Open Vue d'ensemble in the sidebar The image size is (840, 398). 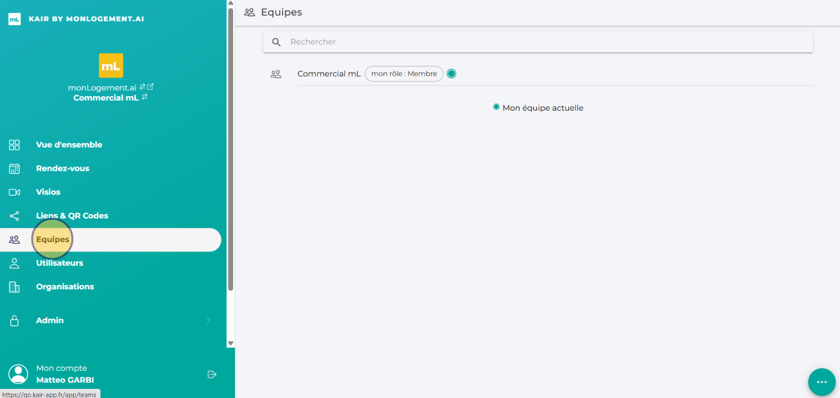pos(69,145)
